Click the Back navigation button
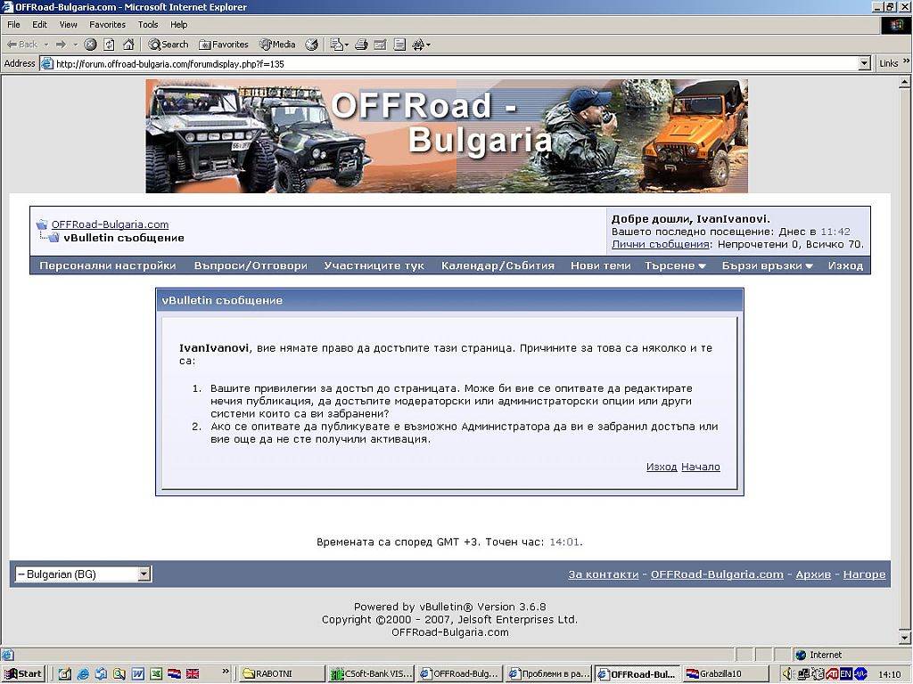Viewport: 913px width, 684px height. (22, 45)
